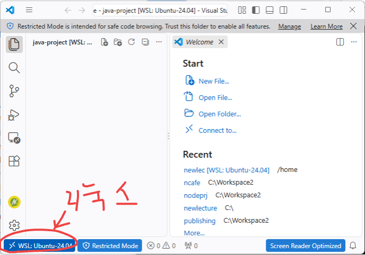Open the Remote Explorer view
The image size is (365, 255).
tap(14, 138)
